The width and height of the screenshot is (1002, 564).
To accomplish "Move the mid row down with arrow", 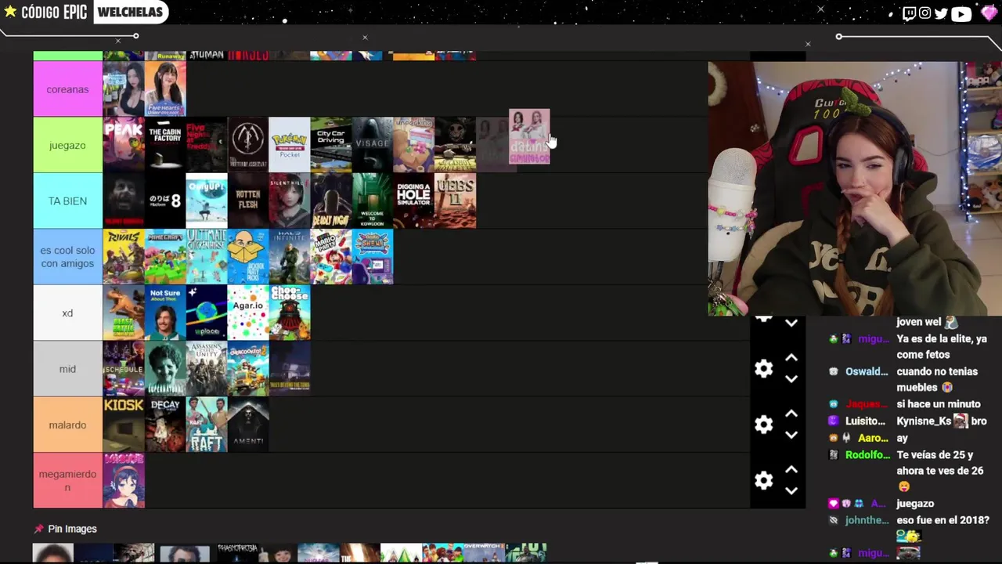I will pyautogui.click(x=791, y=379).
